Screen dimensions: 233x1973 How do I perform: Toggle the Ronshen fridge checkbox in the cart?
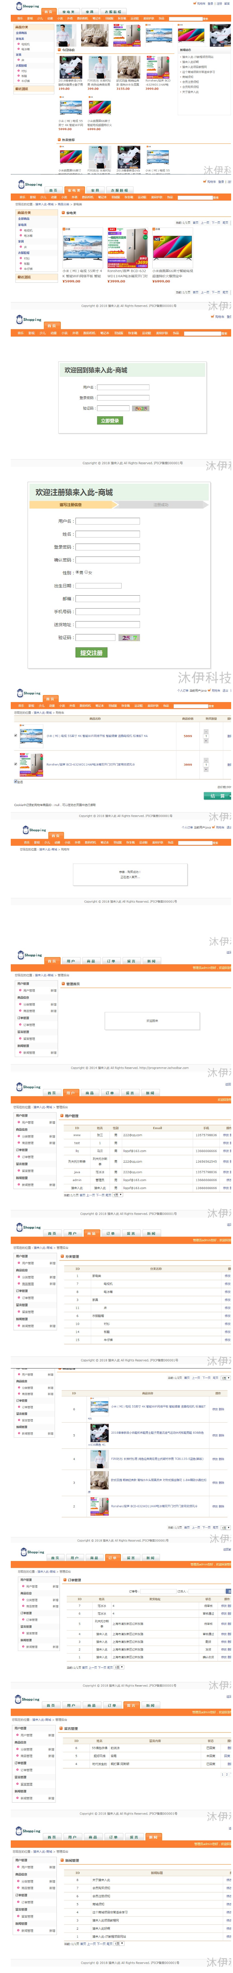coord(15,764)
